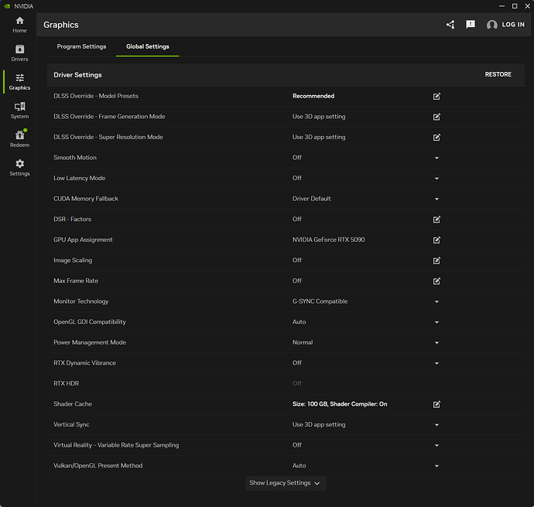The image size is (534, 507).
Task: Expand the OpenGL GDI Compatibility dropdown
Action: pos(436,322)
